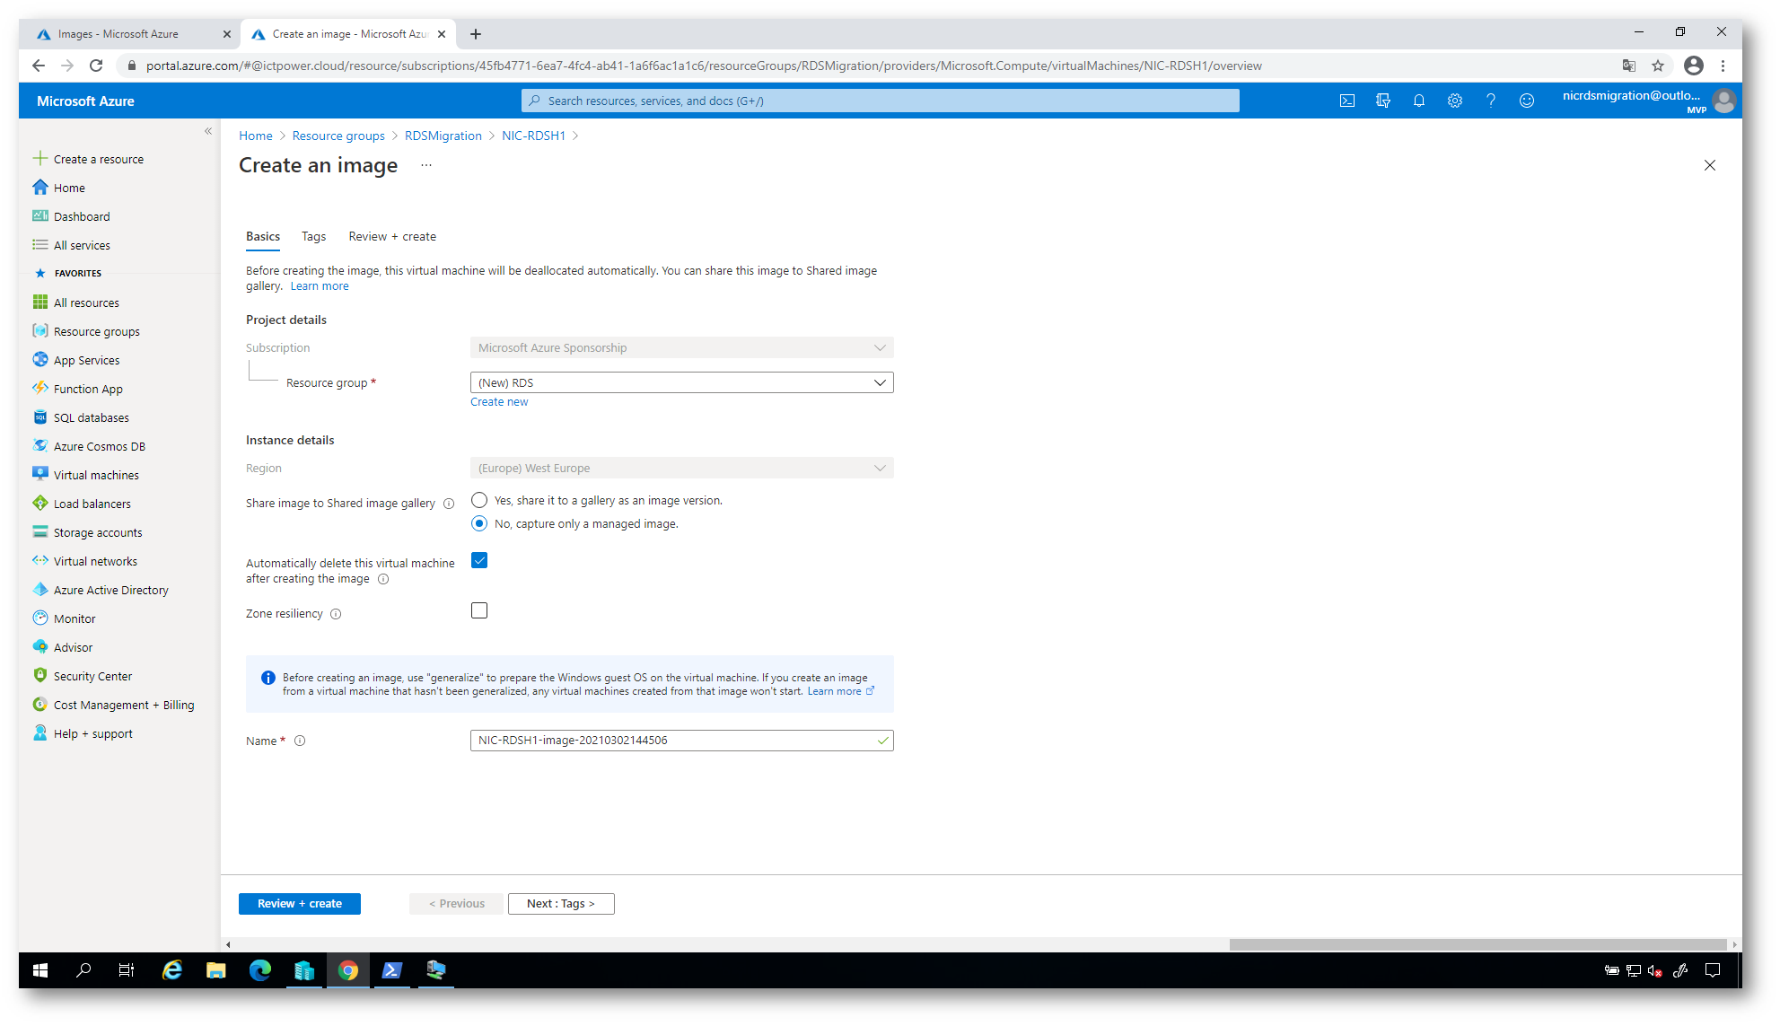Image resolution: width=1780 pixels, height=1026 pixels.
Task: Open the Region dropdown
Action: 682,468
